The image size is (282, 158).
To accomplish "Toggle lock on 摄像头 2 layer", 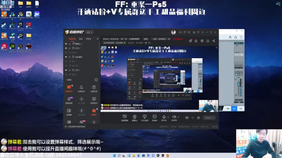I will 69,44.
